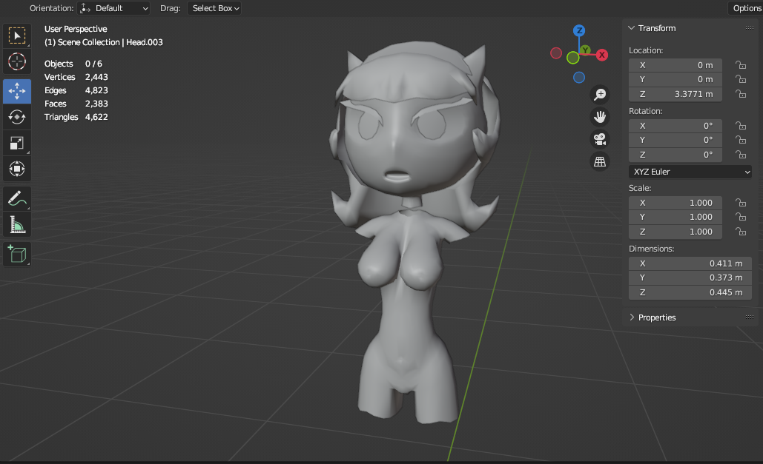Image resolution: width=763 pixels, height=464 pixels.
Task: Click the Add Cube tool
Action: pos(17,254)
